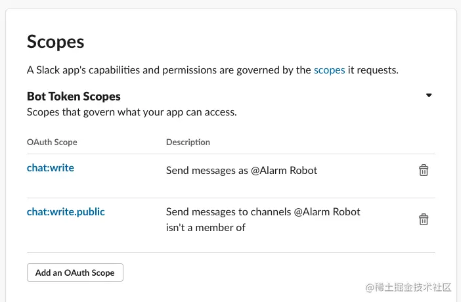Click "Scopes that govern what your app can access"
Viewport: 461px width, 302px height.
(x=131, y=112)
